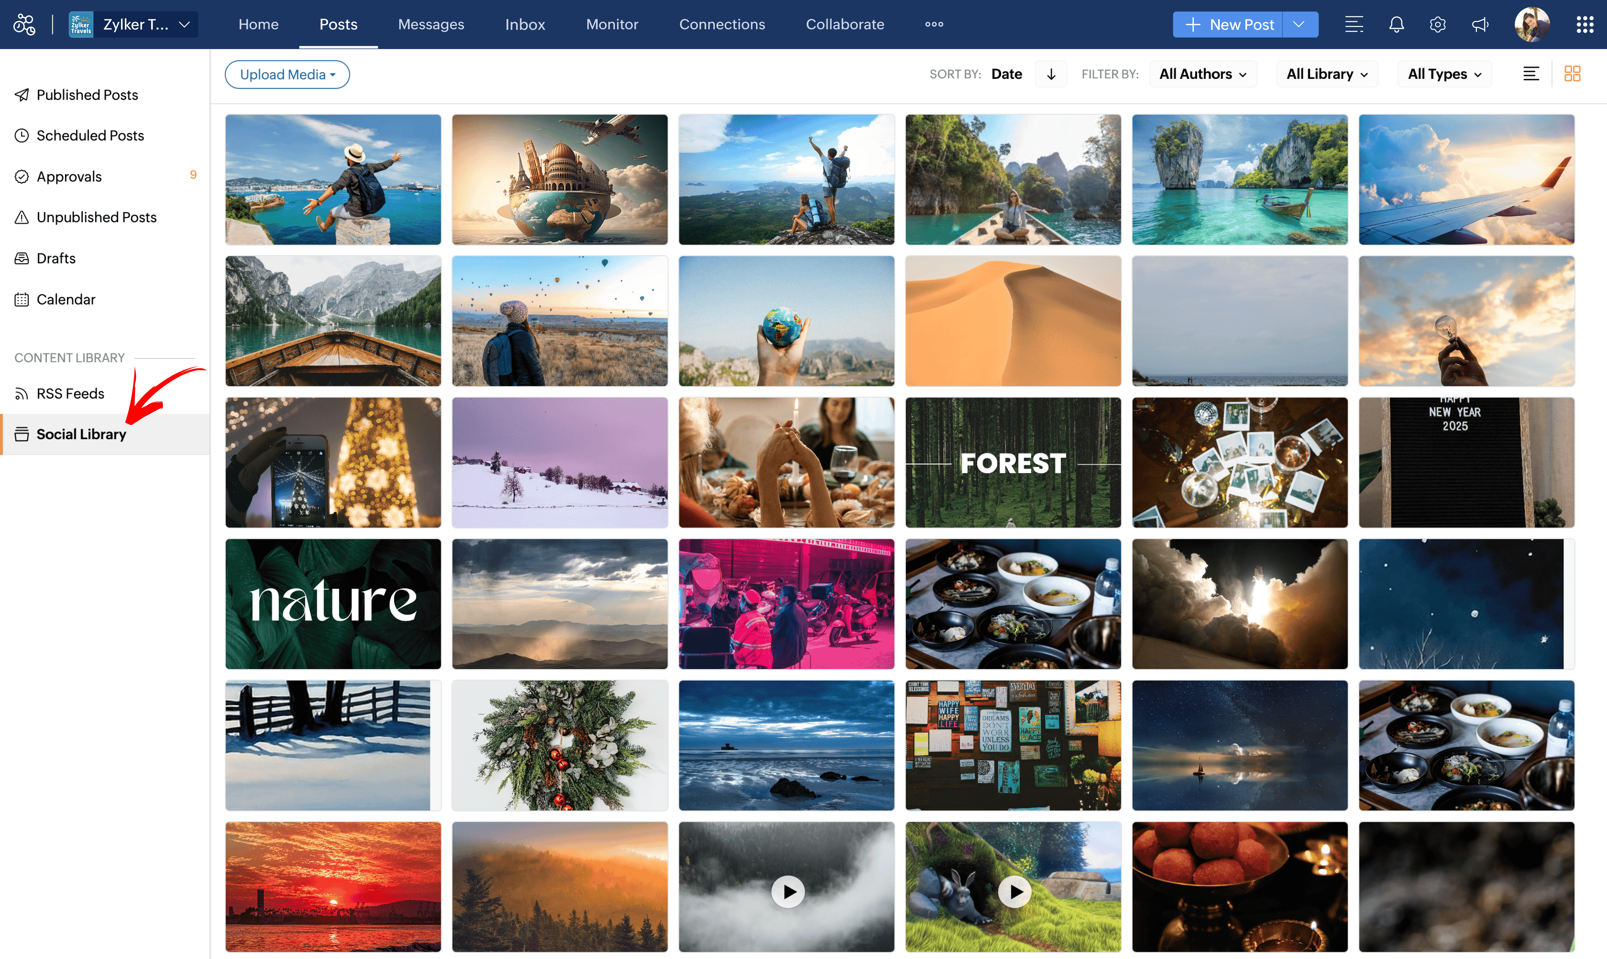Switch to grid view layout
This screenshot has width=1607, height=959.
(x=1572, y=74)
